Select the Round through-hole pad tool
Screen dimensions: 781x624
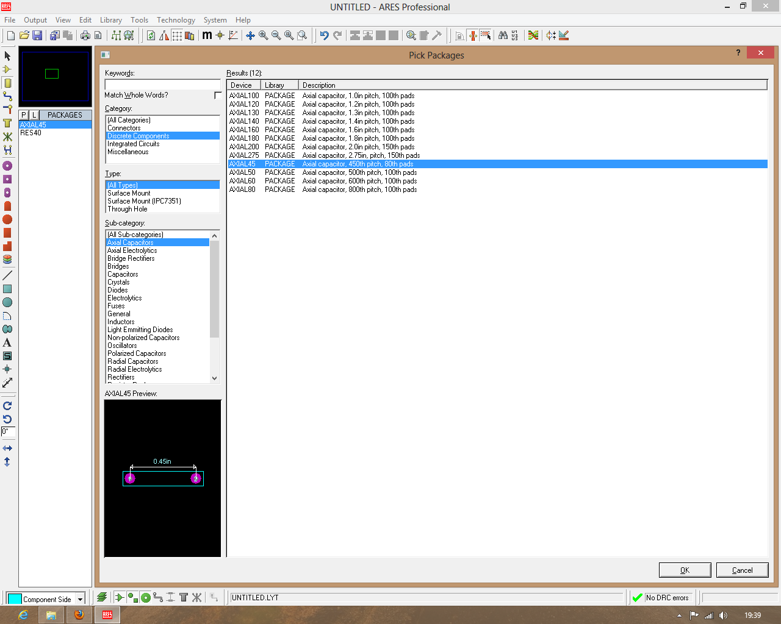pyautogui.click(x=7, y=166)
